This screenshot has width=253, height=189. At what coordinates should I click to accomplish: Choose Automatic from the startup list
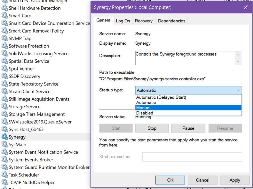pos(188,102)
